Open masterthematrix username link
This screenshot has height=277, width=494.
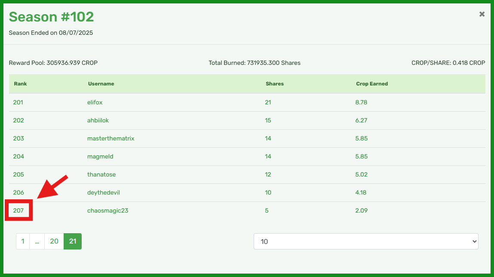tap(111, 138)
